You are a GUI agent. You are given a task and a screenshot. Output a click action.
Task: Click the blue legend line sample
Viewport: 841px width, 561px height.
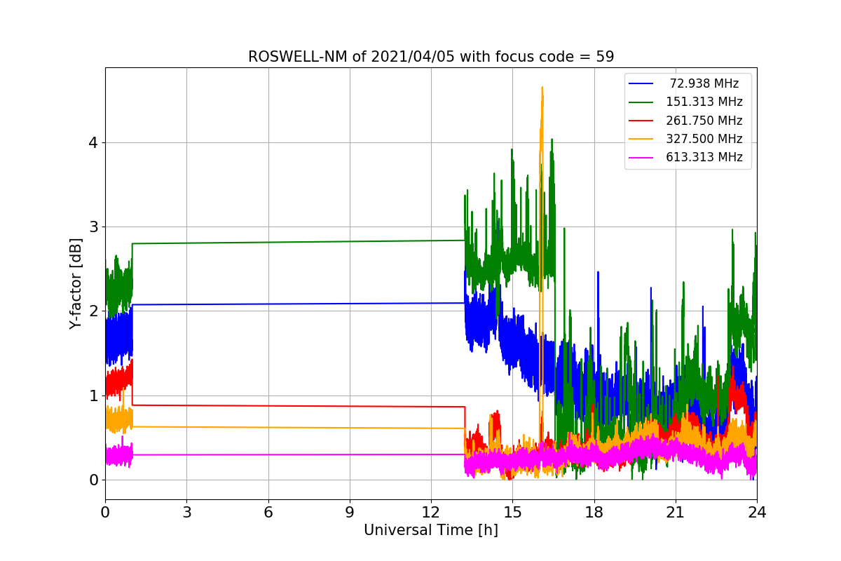point(642,83)
